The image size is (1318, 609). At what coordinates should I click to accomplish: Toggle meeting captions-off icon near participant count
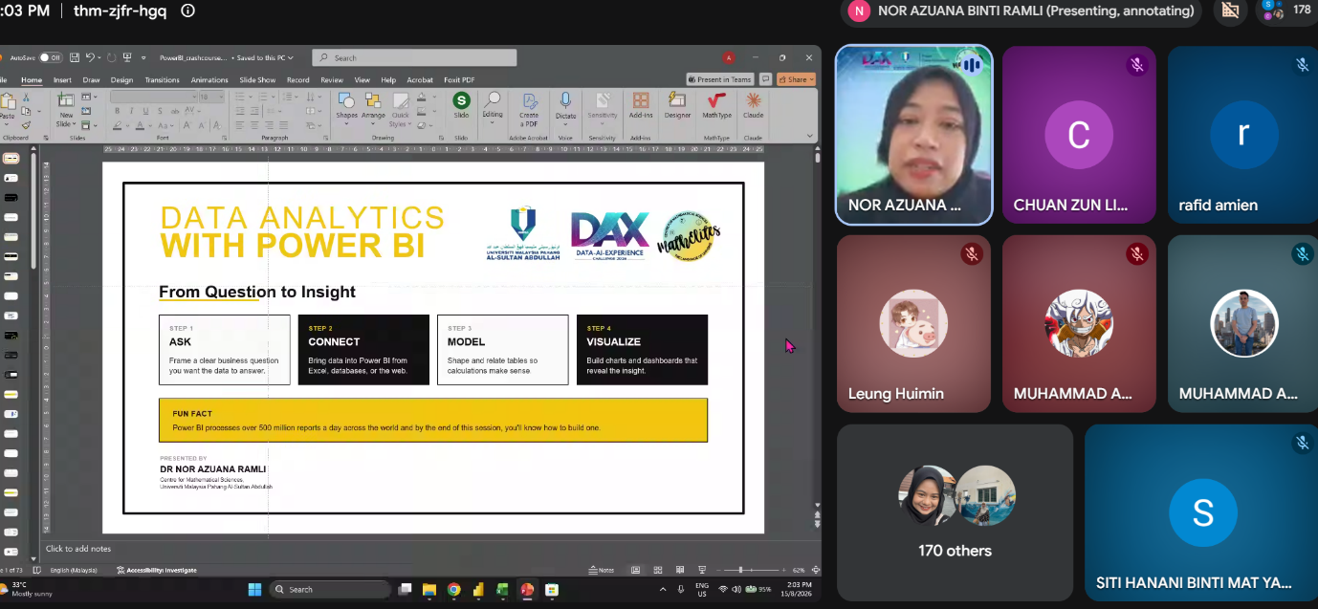[1230, 11]
